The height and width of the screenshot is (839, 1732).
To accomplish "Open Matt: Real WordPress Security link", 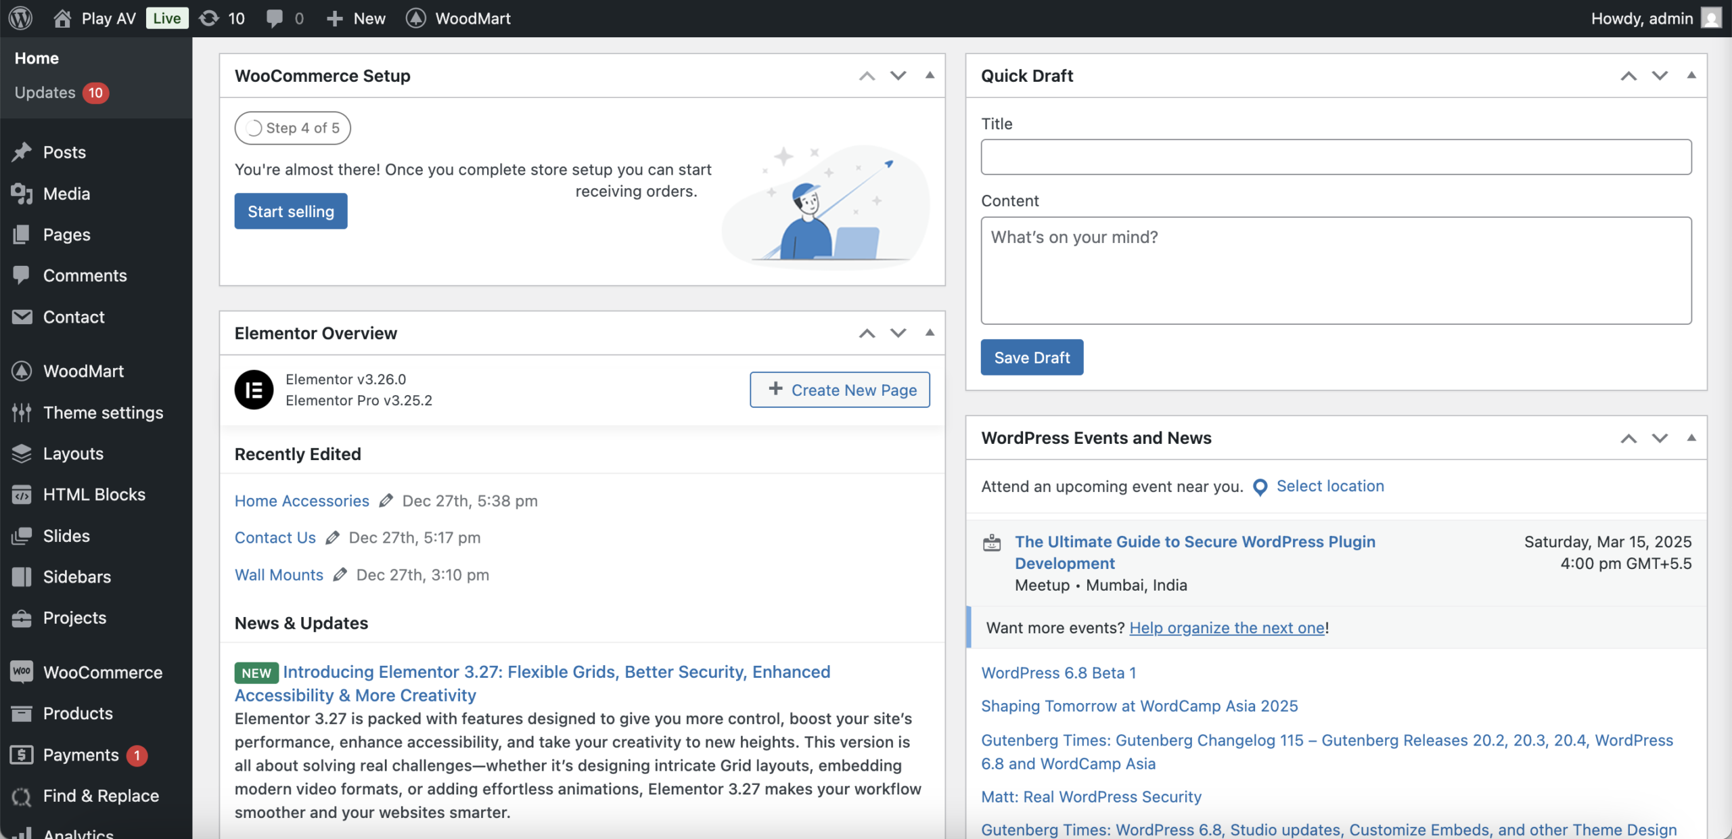I will click(1091, 796).
